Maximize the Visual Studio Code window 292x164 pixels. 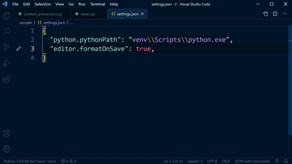pyautogui.click(x=272, y=4)
